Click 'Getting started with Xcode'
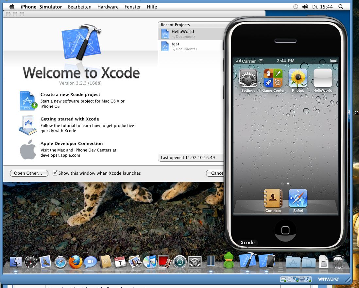 70,119
